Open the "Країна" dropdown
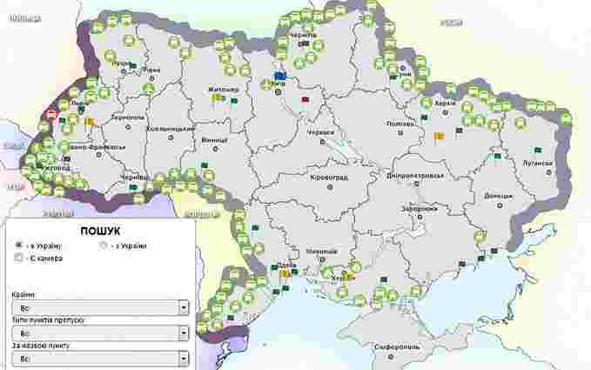Image resolution: width=591 pixels, height=370 pixels. [100, 307]
